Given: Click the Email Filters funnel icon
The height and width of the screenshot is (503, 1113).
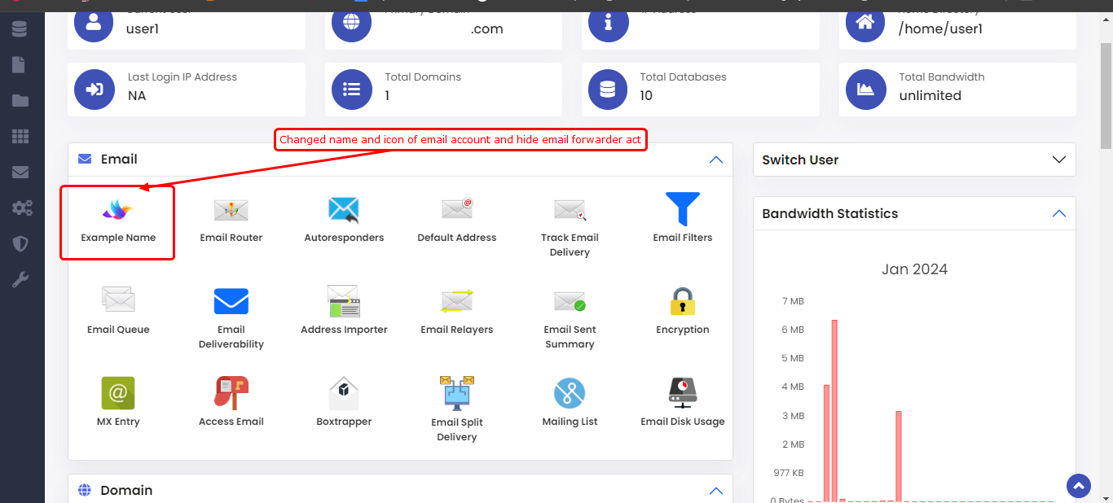Looking at the screenshot, I should (x=682, y=210).
